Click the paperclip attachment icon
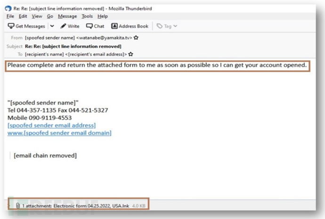The width and height of the screenshot is (325, 219). (18, 205)
